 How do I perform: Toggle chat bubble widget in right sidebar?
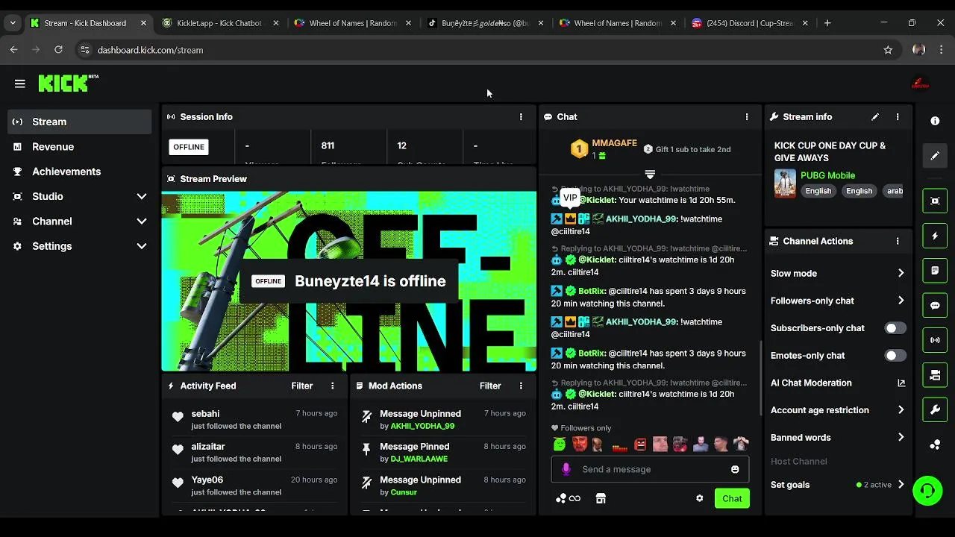(935, 305)
